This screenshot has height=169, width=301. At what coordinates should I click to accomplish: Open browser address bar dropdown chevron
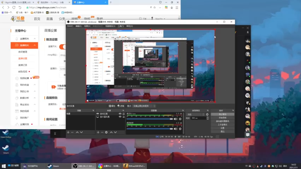coord(160,8)
